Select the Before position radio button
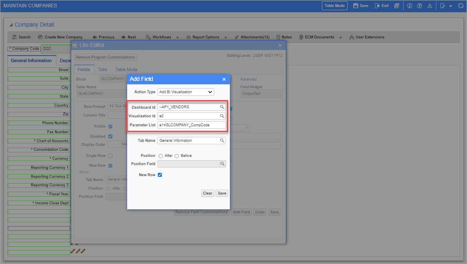The width and height of the screenshot is (467, 264). click(177, 156)
